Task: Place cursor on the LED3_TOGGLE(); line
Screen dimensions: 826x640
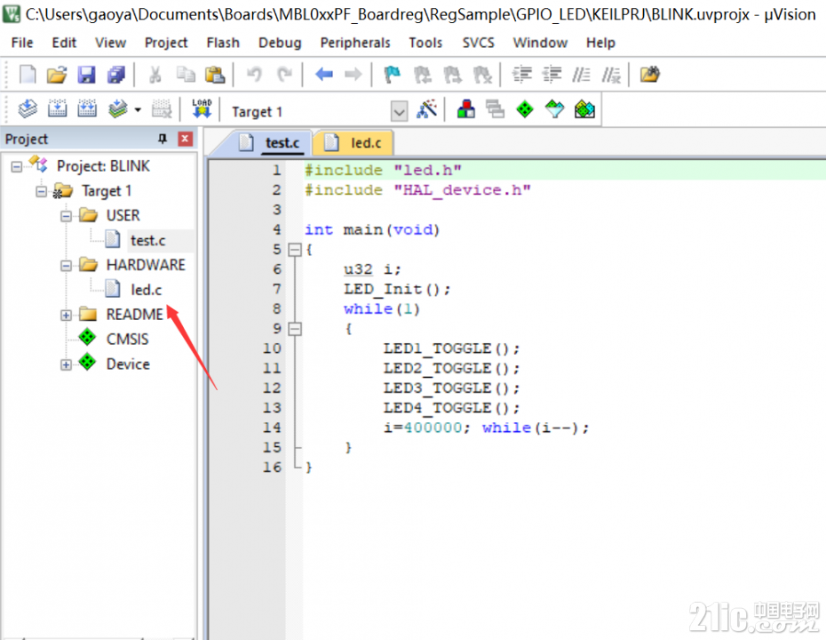Action: (451, 388)
